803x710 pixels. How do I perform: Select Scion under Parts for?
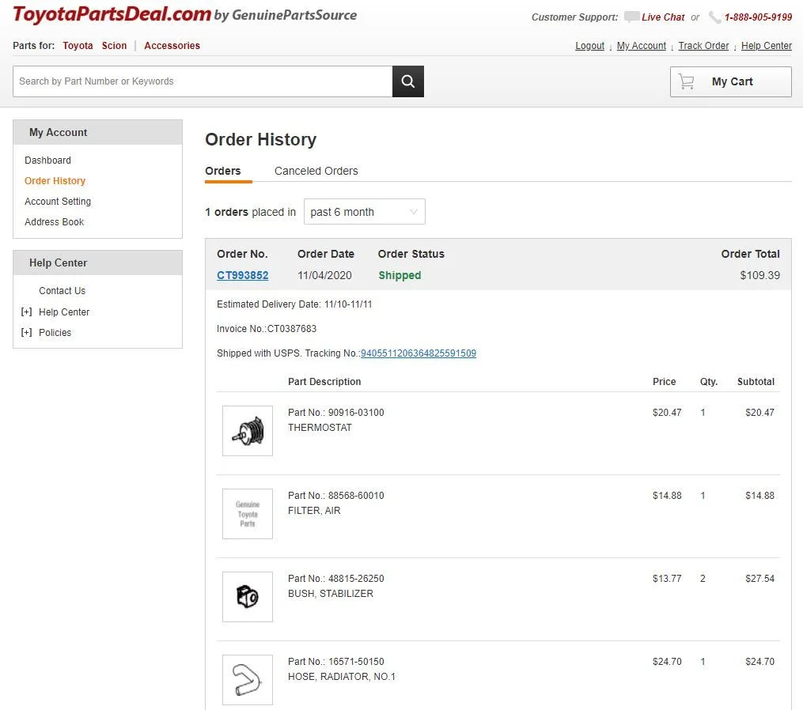[x=114, y=46]
